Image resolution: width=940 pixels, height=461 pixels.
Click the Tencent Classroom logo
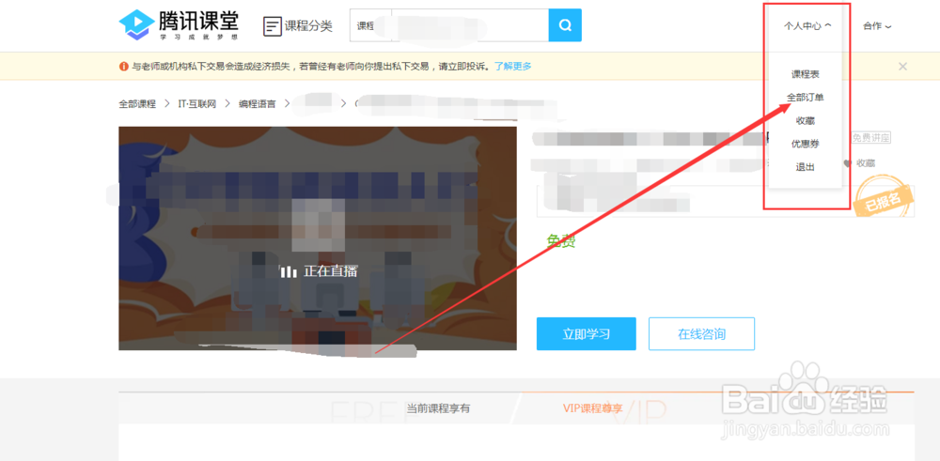(179, 25)
